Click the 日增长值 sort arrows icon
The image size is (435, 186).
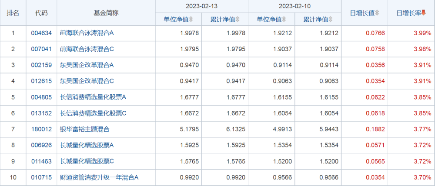(377, 13)
